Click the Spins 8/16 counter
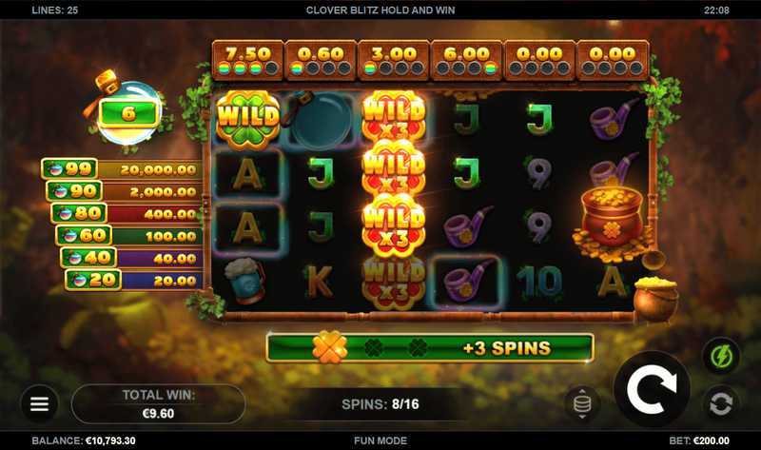 (380, 404)
